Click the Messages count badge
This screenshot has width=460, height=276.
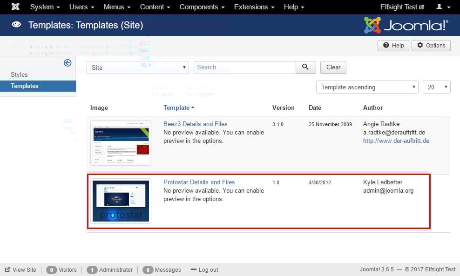coord(148,270)
